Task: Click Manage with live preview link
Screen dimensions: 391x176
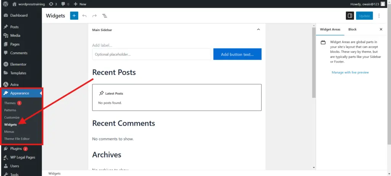Action: tap(350, 72)
